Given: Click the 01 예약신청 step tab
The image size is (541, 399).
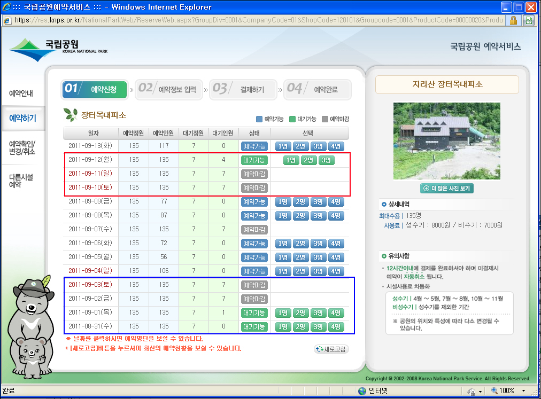Looking at the screenshot, I should click(x=95, y=89).
